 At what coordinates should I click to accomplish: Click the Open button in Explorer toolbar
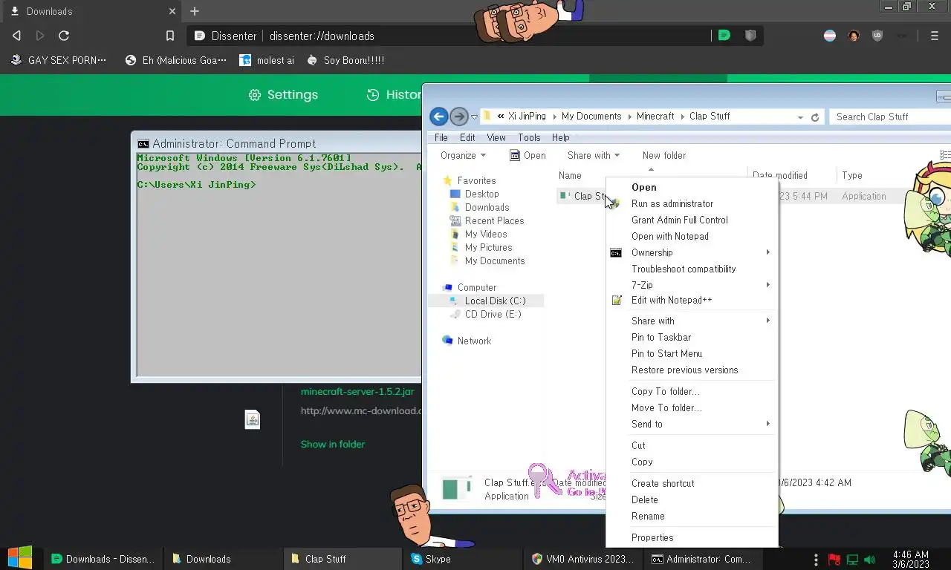(x=528, y=156)
